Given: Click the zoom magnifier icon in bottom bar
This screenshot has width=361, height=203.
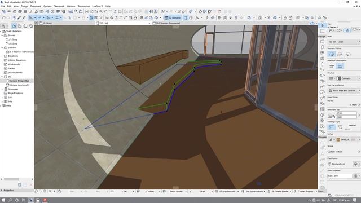Looking at the screenshot, I should pyautogui.click(x=60, y=191).
